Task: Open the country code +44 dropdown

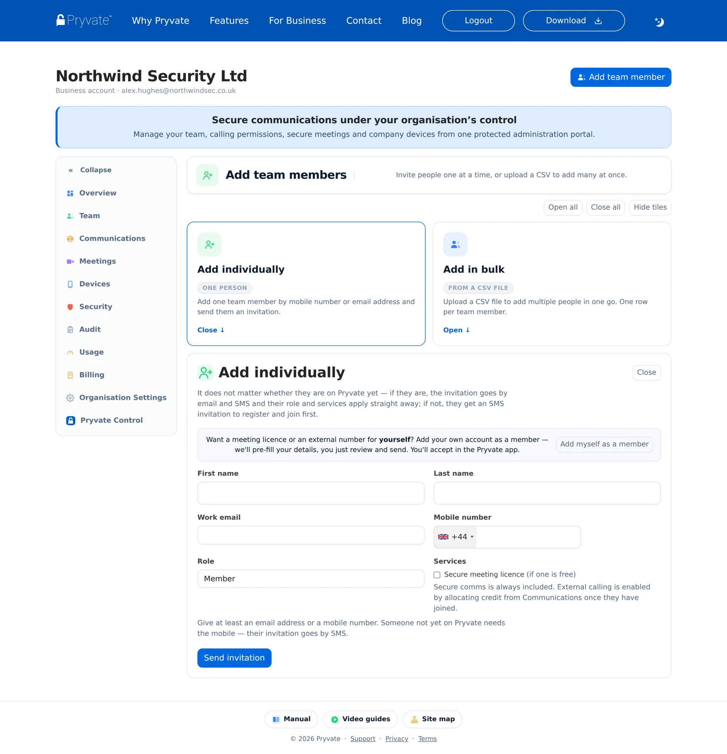Action: 455,537
